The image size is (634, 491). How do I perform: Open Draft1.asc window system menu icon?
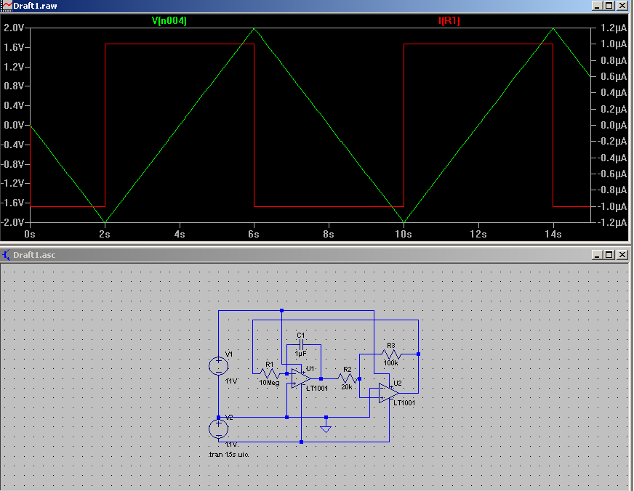click(7, 255)
